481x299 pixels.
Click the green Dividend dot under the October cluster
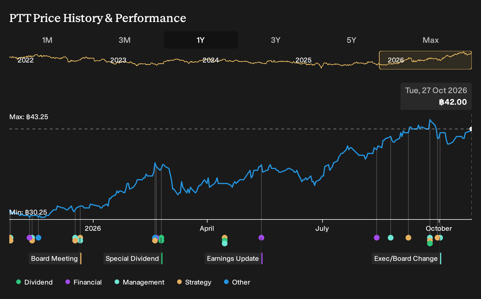(430, 243)
